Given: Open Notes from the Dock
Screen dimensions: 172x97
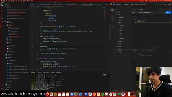Looking at the screenshot, I should tap(68, 94).
